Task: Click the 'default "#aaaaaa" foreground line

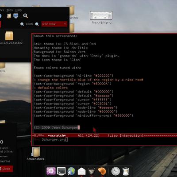Action: pos(73,96)
